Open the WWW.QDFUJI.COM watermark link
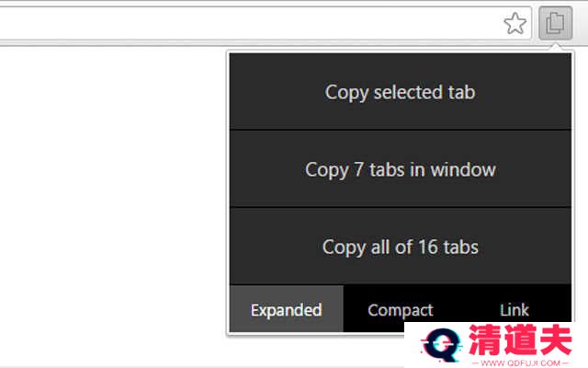 pos(520,362)
